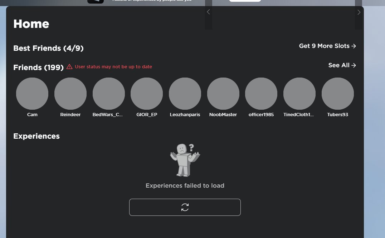Open Leozhanparis friend avatar
The width and height of the screenshot is (385, 238).
tap(185, 94)
